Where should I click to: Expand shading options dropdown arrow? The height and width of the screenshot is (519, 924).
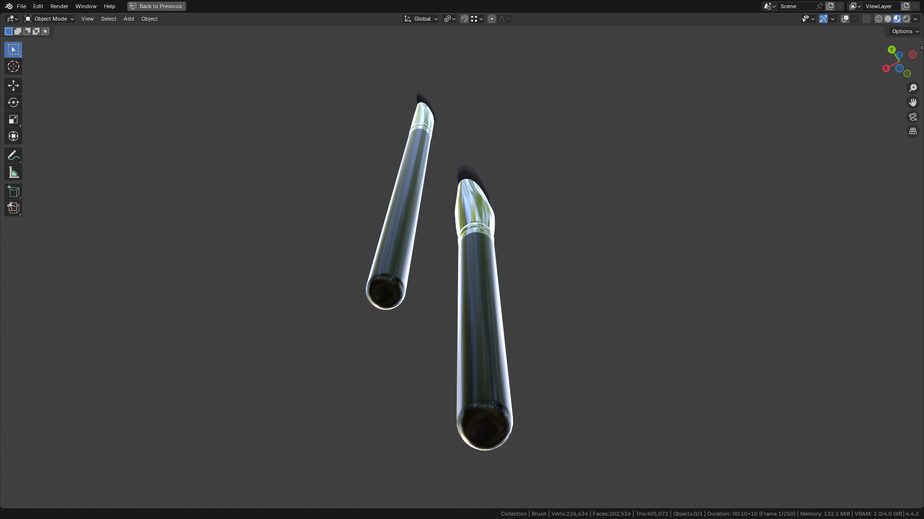pos(915,19)
